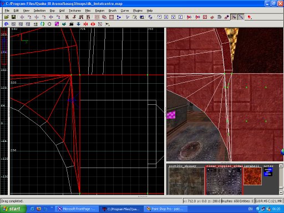Toggle don't select curved brushes
Image resolution: width=284 pixels, height=213 pixels.
tap(189, 17)
